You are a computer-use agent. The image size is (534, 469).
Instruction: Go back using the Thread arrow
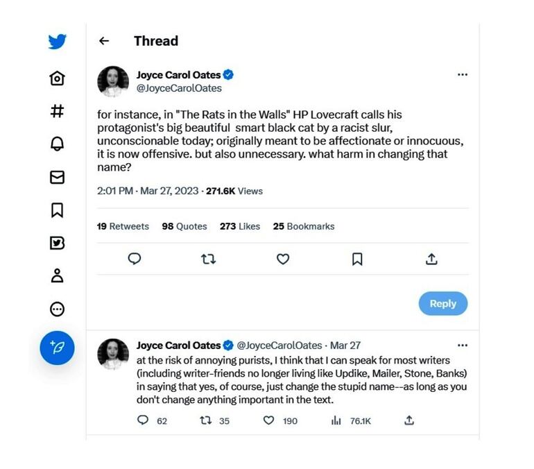pyautogui.click(x=104, y=41)
